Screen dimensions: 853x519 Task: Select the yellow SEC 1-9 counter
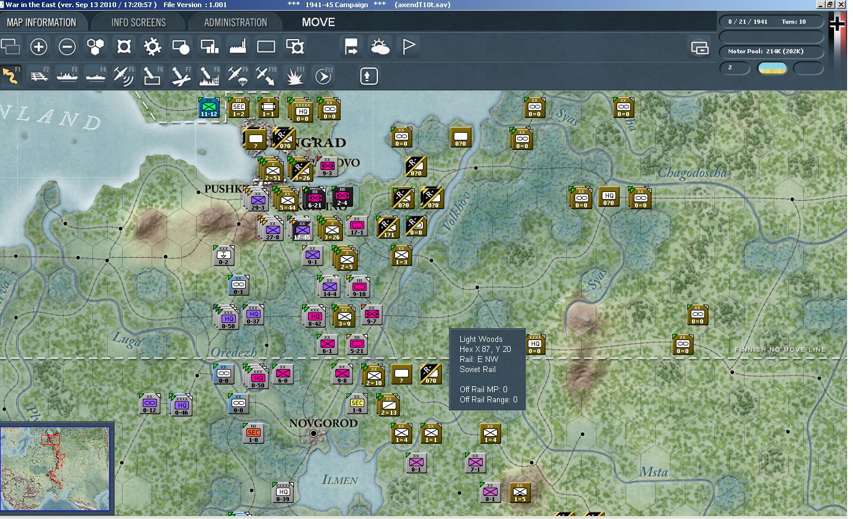(357, 403)
